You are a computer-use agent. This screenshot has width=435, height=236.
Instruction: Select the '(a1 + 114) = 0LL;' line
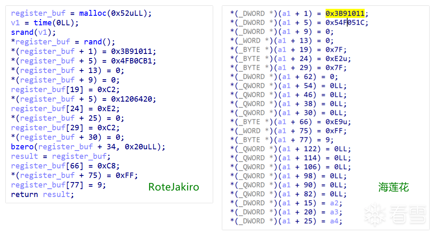coord(290,158)
